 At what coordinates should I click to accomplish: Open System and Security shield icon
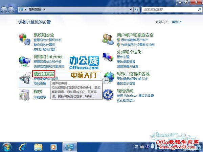tap(25, 39)
